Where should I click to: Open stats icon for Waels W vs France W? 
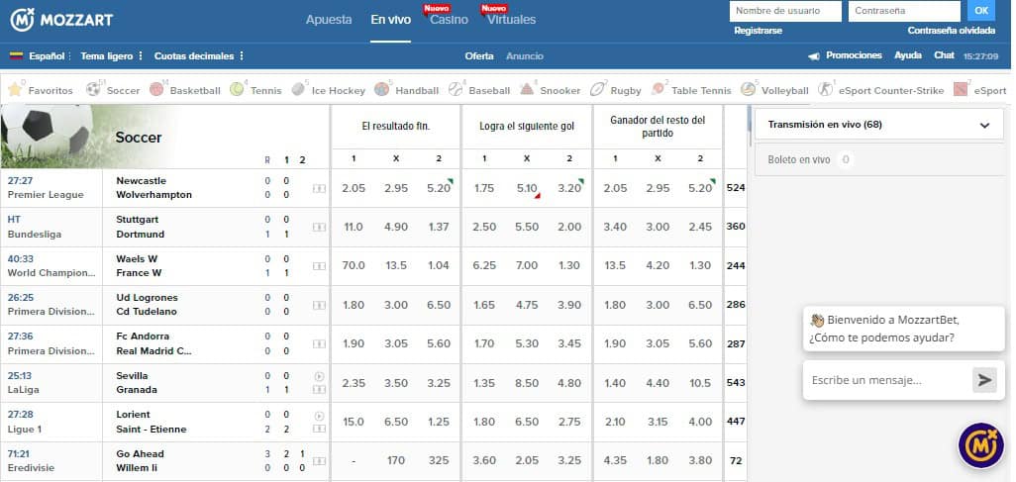pos(319,266)
